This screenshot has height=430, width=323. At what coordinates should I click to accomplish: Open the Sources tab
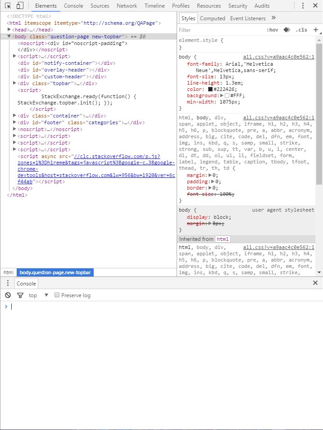point(100,6)
